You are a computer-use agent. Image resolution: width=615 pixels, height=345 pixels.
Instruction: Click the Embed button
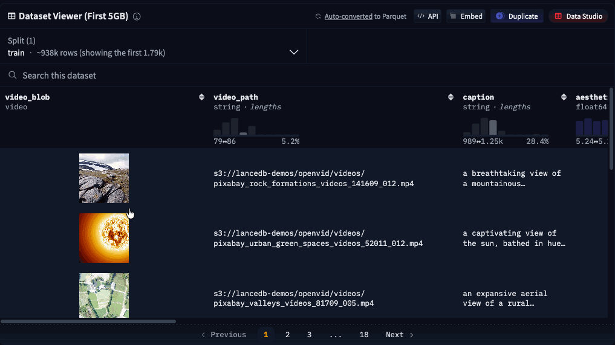tap(466, 16)
